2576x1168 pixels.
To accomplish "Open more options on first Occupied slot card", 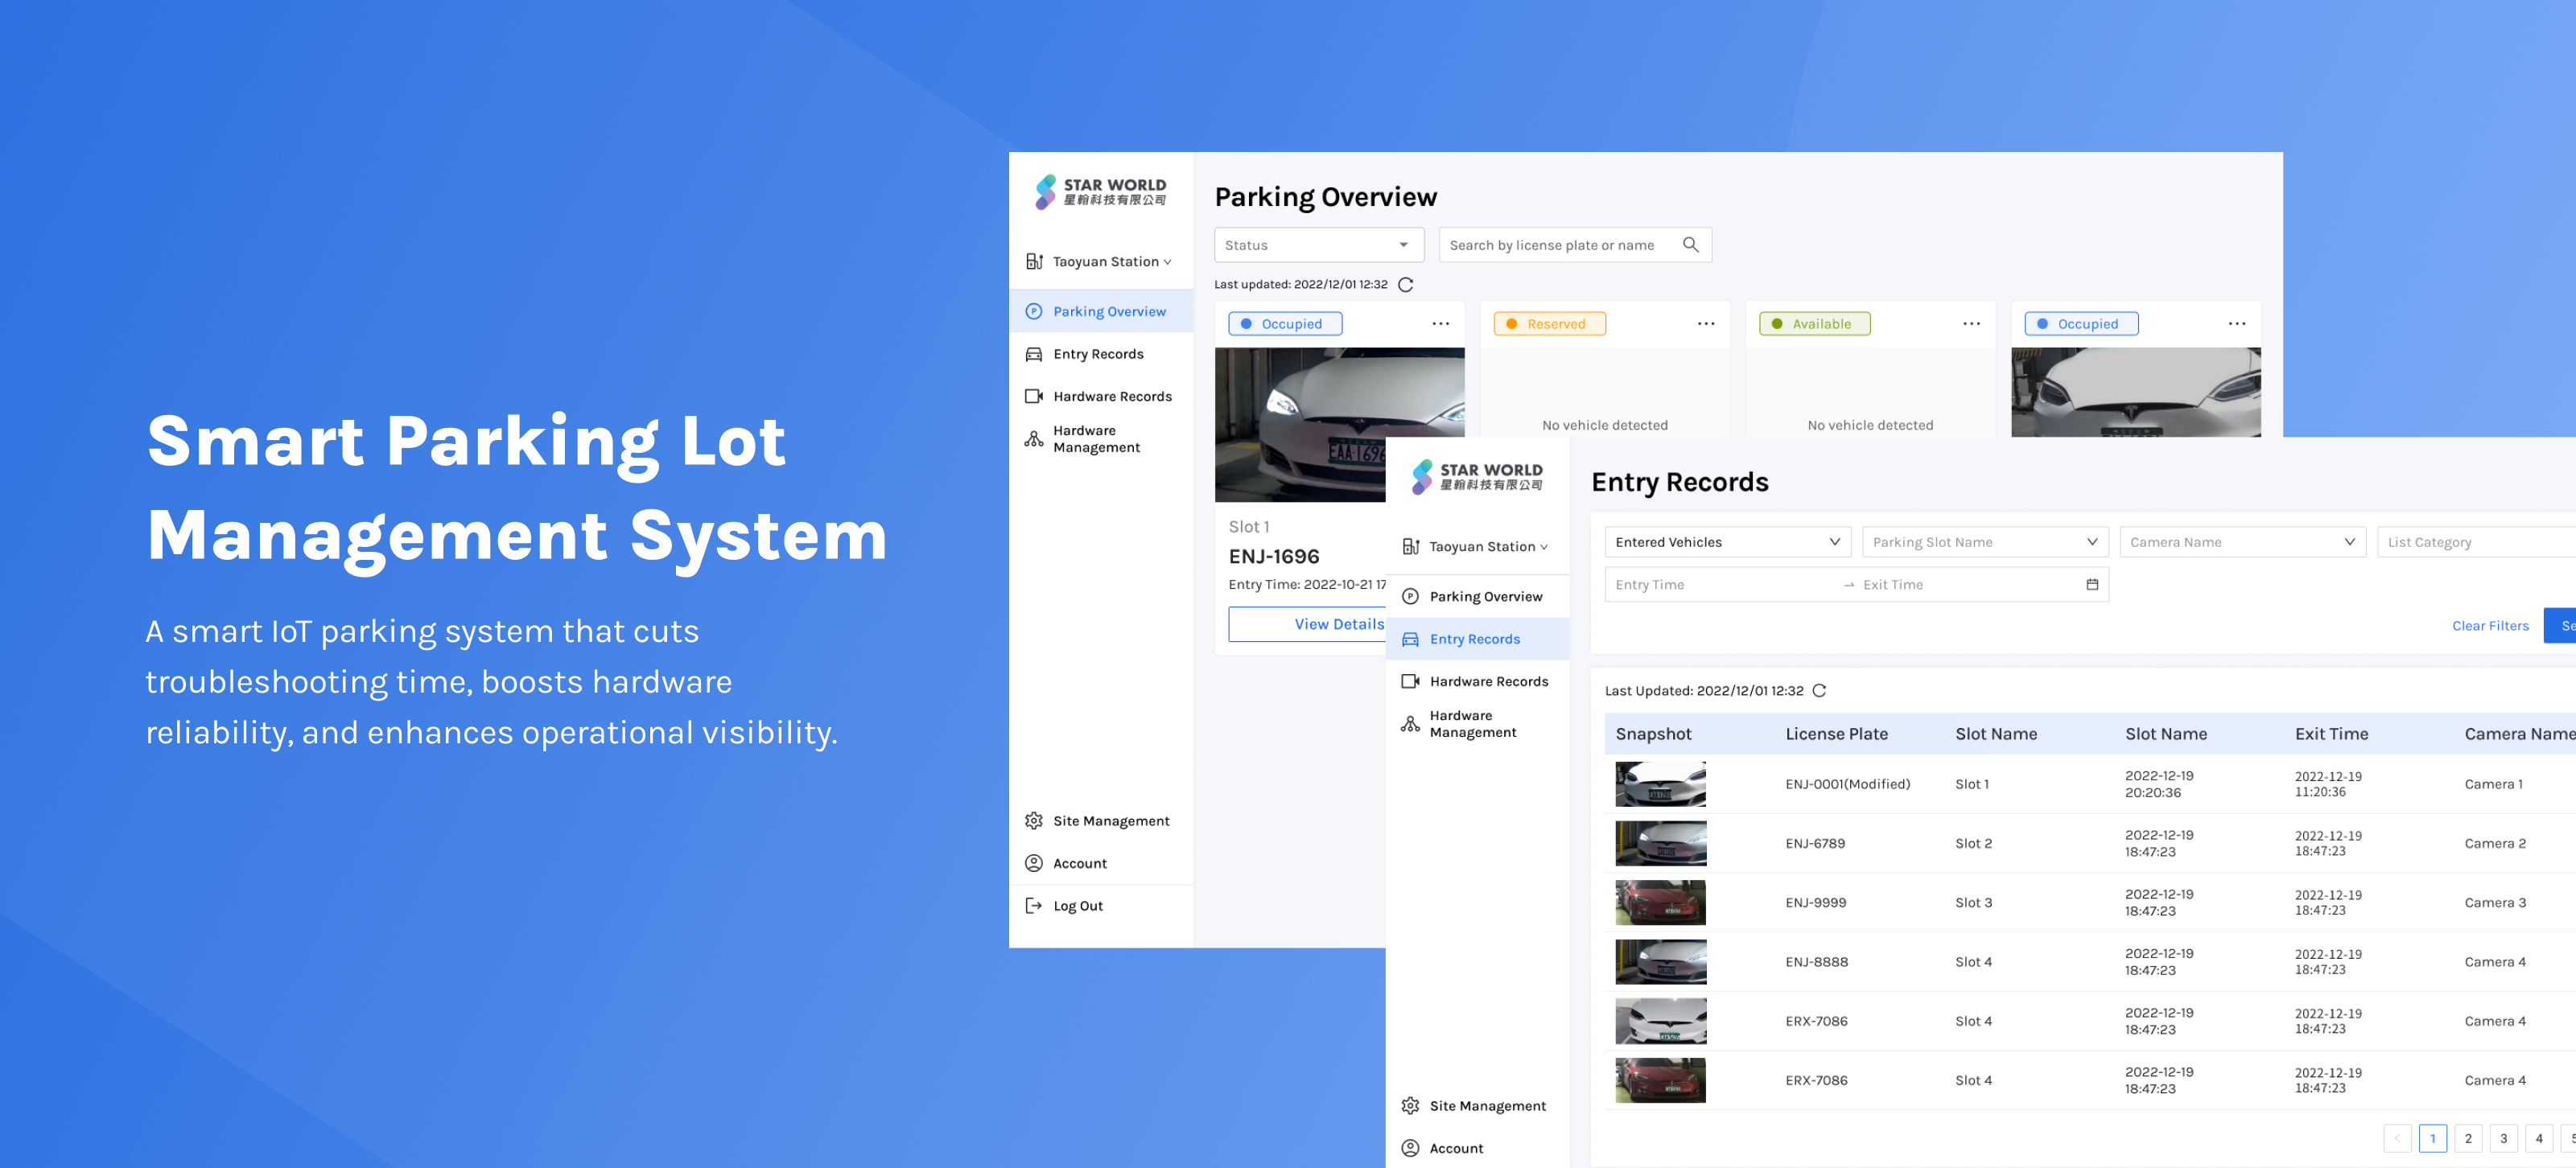I will 1440,324.
